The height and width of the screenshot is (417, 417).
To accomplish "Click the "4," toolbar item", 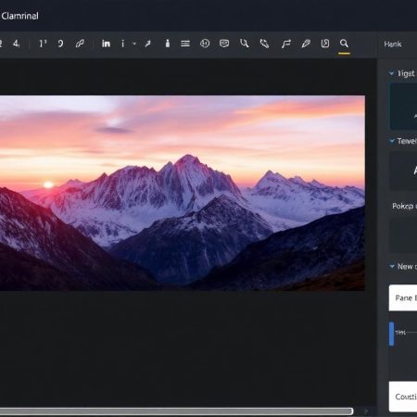I will [17, 44].
